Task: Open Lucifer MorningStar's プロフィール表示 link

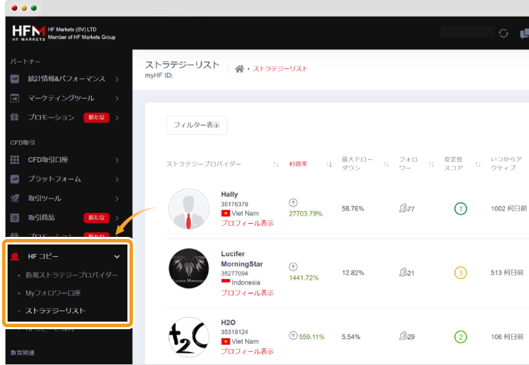Action: (247, 293)
